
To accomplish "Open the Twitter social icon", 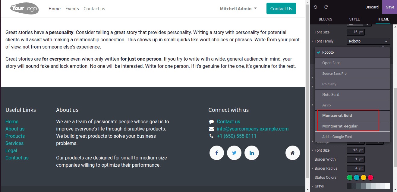I will click(x=234, y=153).
